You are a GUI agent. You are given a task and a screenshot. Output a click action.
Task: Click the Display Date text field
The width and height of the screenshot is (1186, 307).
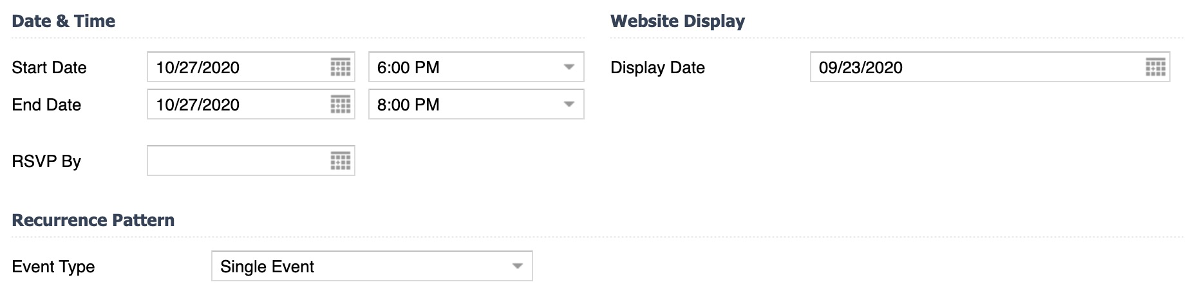point(972,67)
